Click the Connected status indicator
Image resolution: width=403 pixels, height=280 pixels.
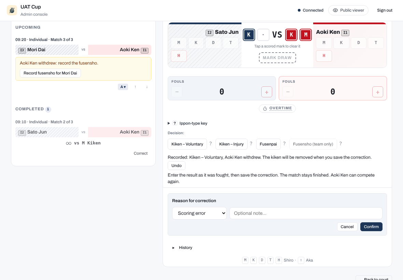(x=310, y=10)
